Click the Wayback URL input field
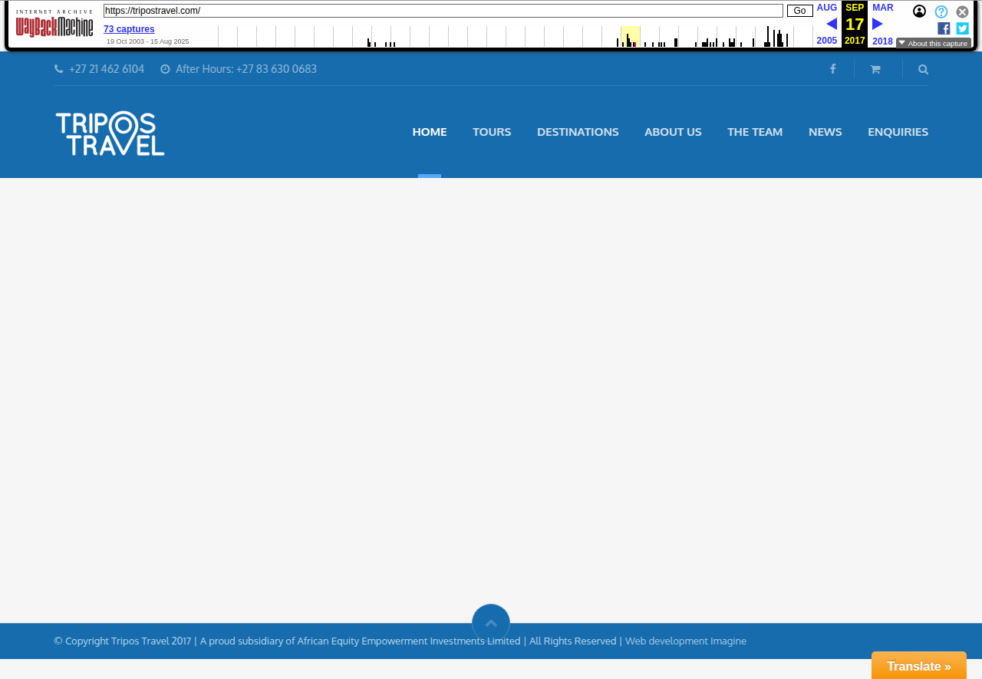Viewport: 982px width, 679px height. [443, 11]
